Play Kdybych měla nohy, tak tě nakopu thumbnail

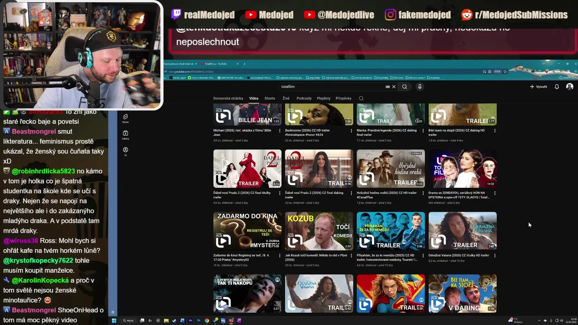coord(247,293)
